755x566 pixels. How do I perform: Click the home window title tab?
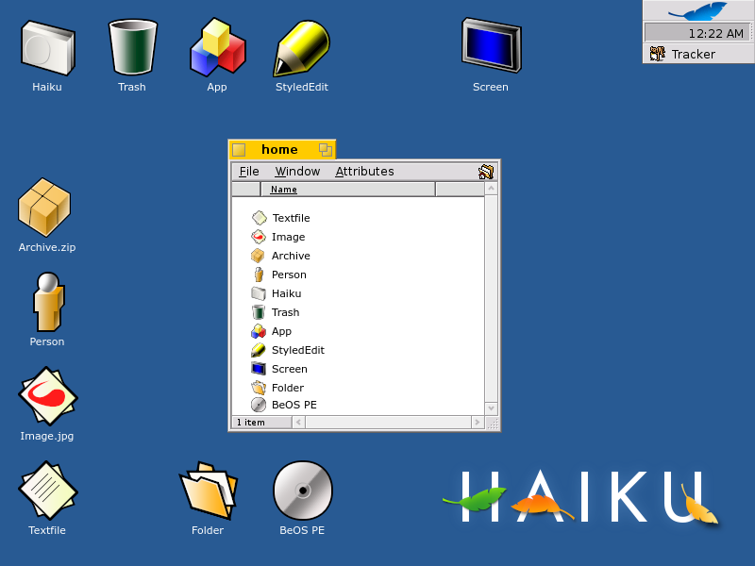pyautogui.click(x=281, y=150)
